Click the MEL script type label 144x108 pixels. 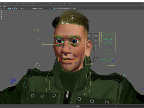tap(77, 106)
